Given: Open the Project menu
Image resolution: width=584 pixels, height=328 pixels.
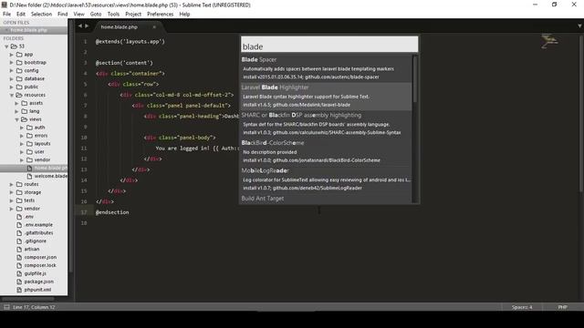Looking at the screenshot, I should pyautogui.click(x=133, y=15).
